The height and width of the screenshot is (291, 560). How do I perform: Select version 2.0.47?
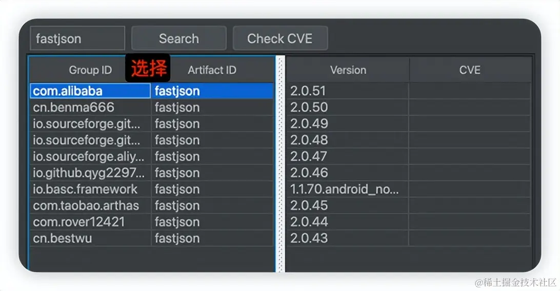[348, 157]
